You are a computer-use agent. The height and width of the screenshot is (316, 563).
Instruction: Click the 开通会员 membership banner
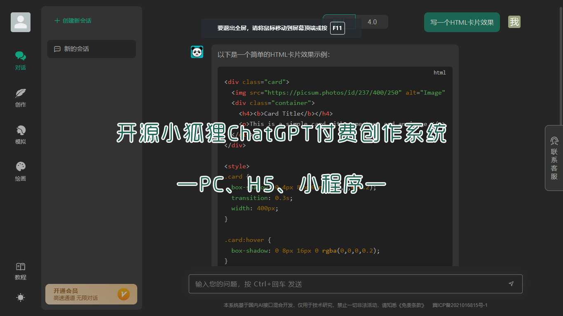[91, 294]
